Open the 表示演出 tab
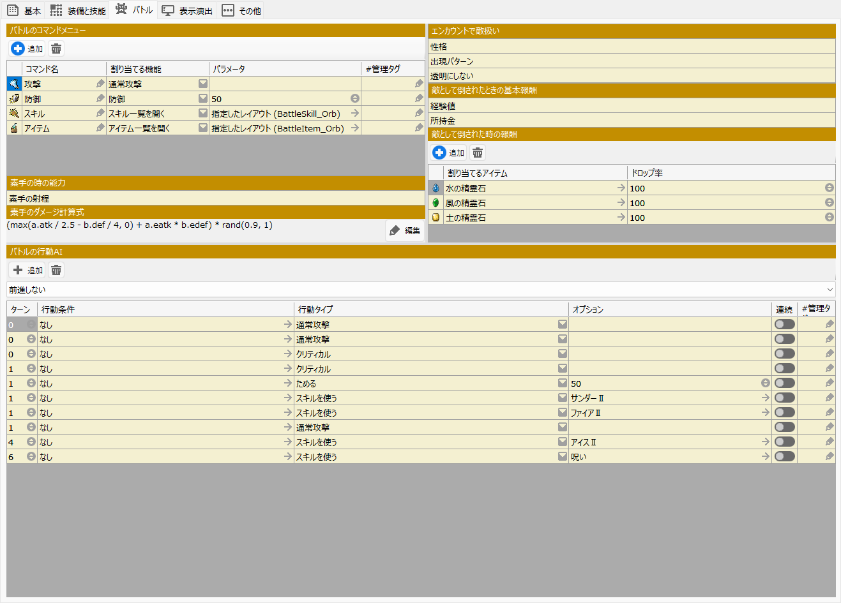 click(x=187, y=11)
